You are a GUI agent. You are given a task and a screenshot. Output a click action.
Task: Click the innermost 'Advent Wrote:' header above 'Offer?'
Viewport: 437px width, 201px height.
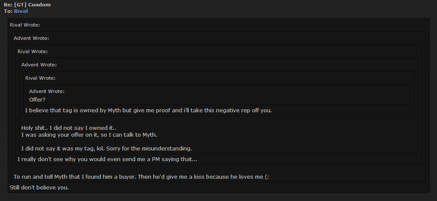point(47,91)
